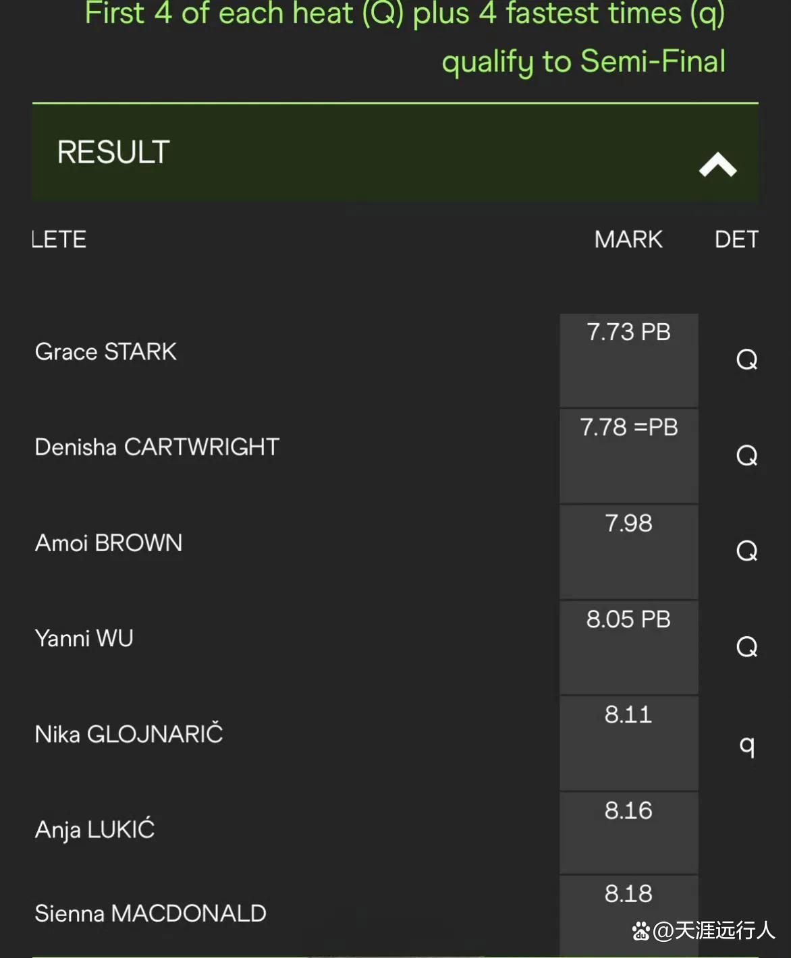This screenshot has width=791, height=958.
Task: Select Anja LUKIĆ athlete name
Action: point(95,829)
